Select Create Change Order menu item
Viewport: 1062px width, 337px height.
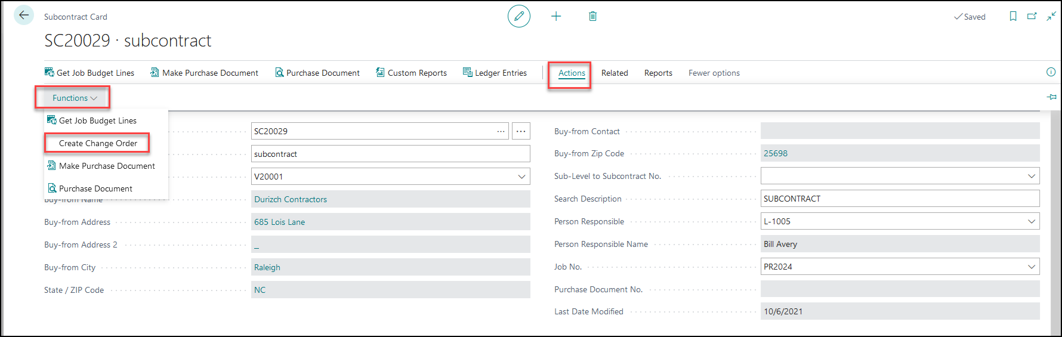(98, 143)
